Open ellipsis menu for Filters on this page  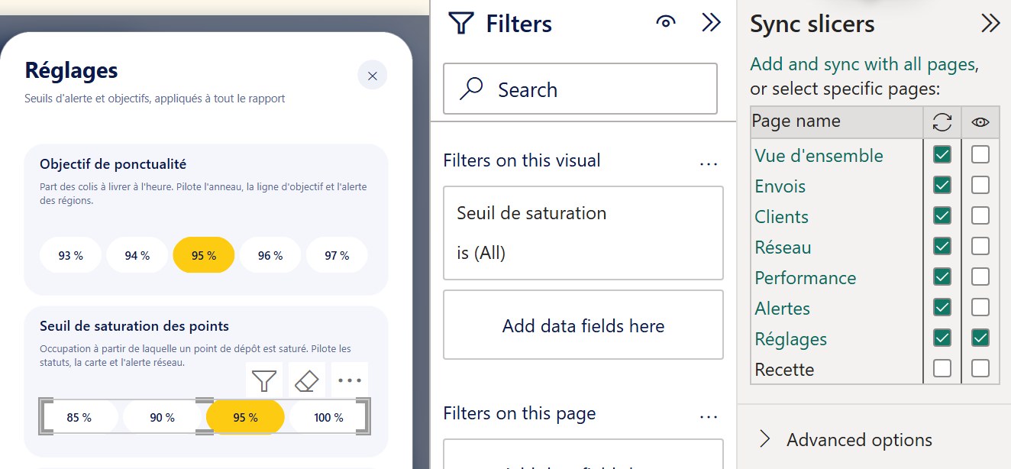(709, 416)
